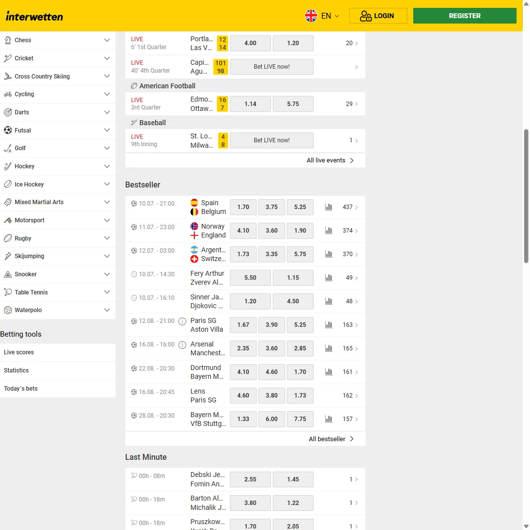Select the Table Tennis menu entry

57,292
